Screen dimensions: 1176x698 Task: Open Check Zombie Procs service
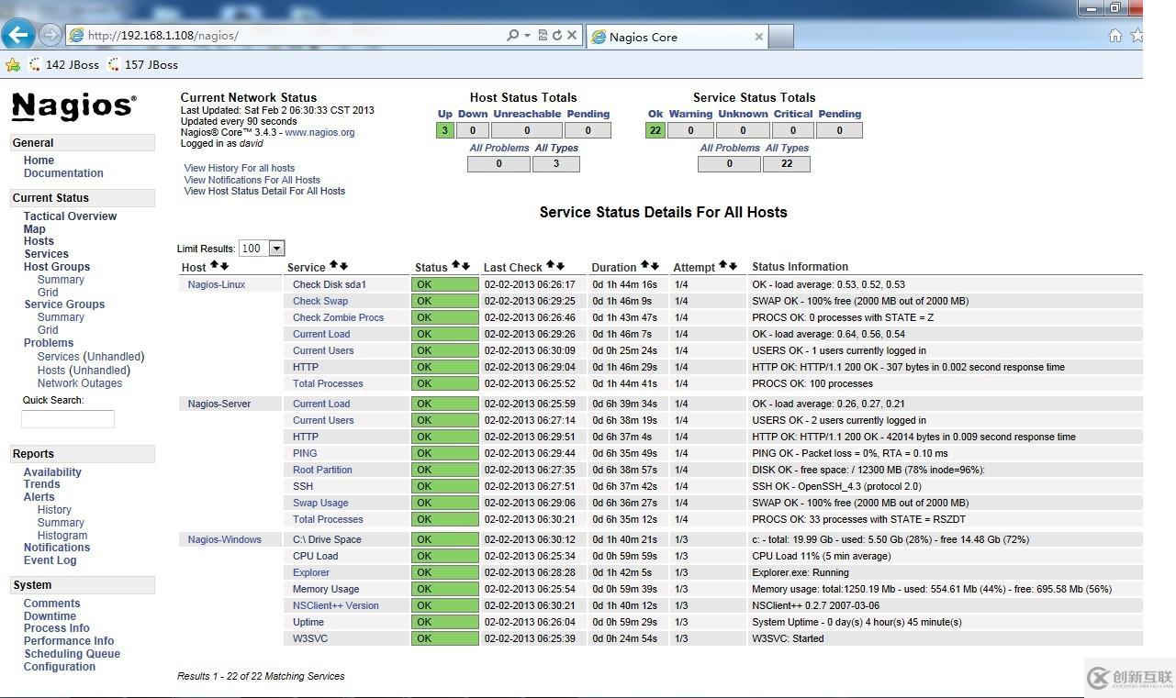click(339, 317)
